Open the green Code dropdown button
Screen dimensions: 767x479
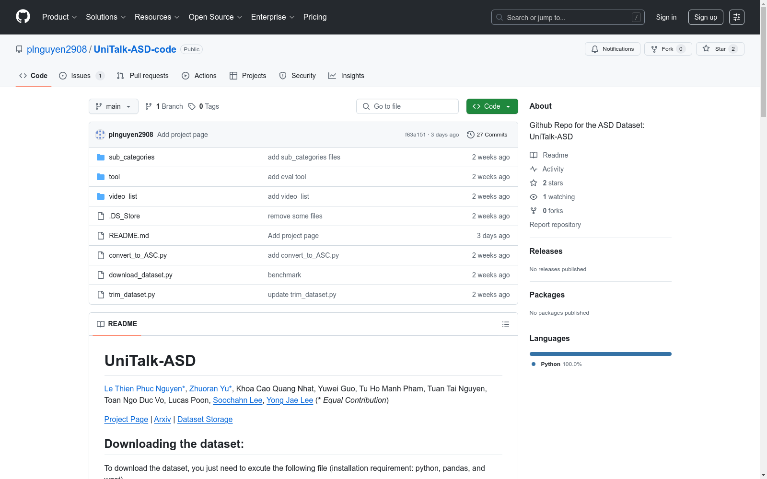(492, 106)
